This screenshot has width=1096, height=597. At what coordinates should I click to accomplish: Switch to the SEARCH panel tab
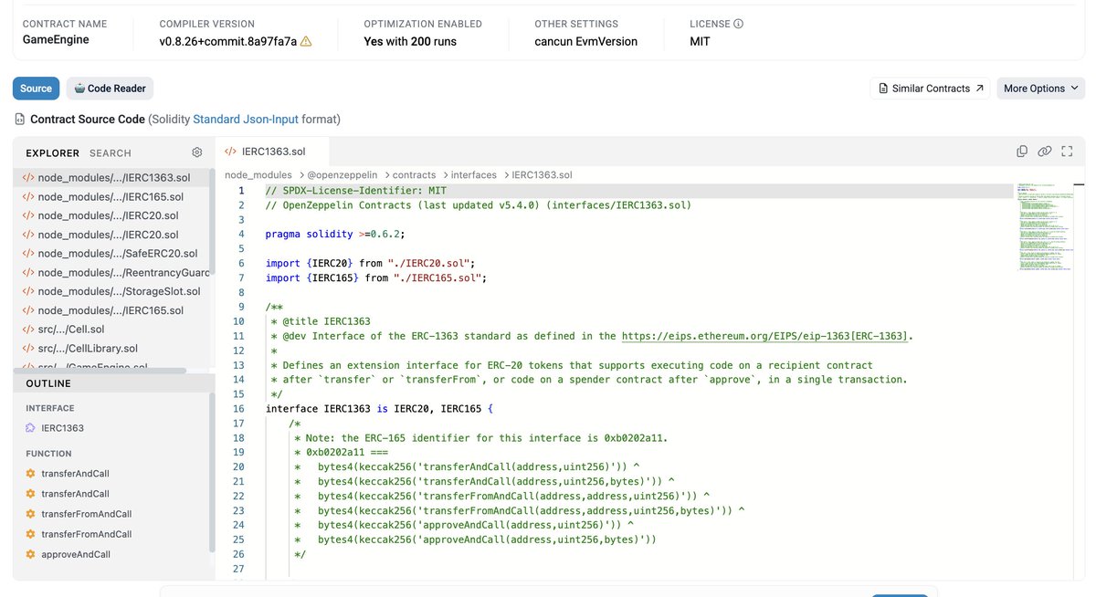click(x=111, y=153)
